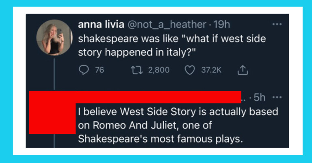Click the truncation dots before 5h

[244, 99]
